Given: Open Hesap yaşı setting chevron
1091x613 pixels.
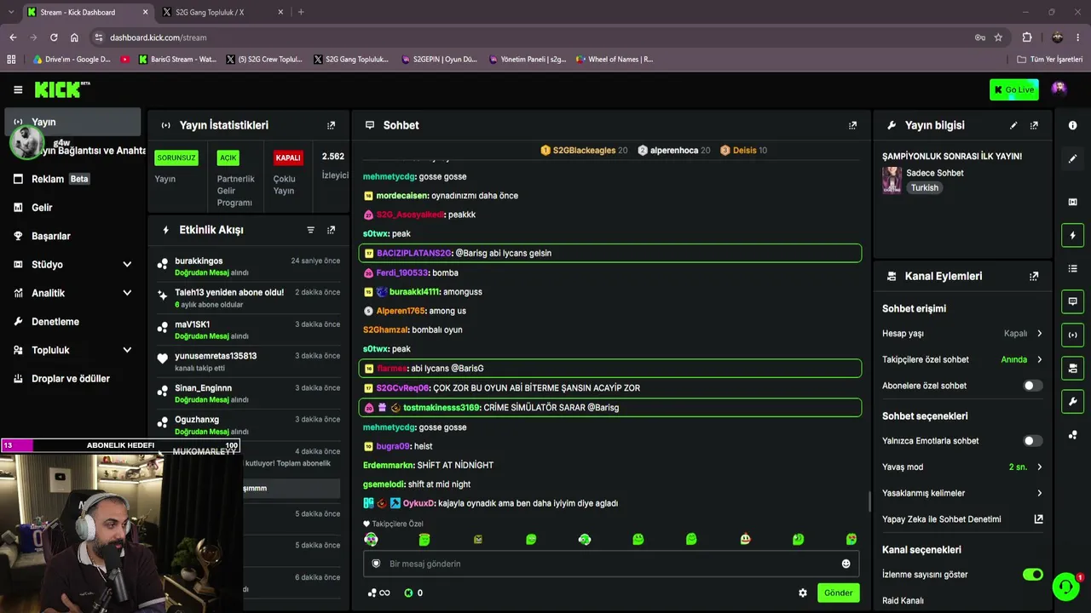Looking at the screenshot, I should coord(1039,334).
